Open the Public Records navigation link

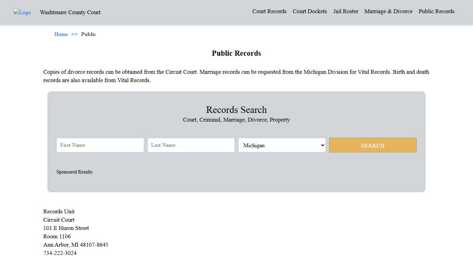[x=436, y=11]
